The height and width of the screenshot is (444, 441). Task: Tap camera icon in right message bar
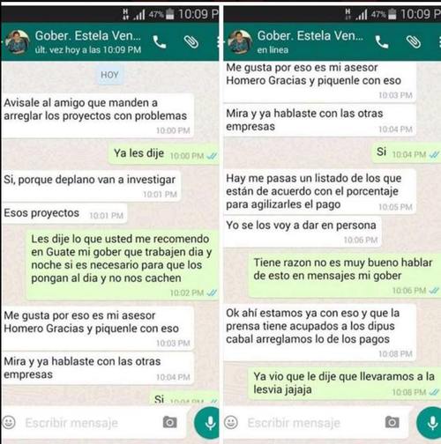pyautogui.click(x=392, y=422)
